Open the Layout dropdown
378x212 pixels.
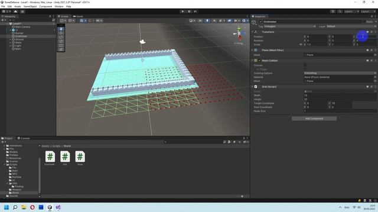(x=368, y=11)
